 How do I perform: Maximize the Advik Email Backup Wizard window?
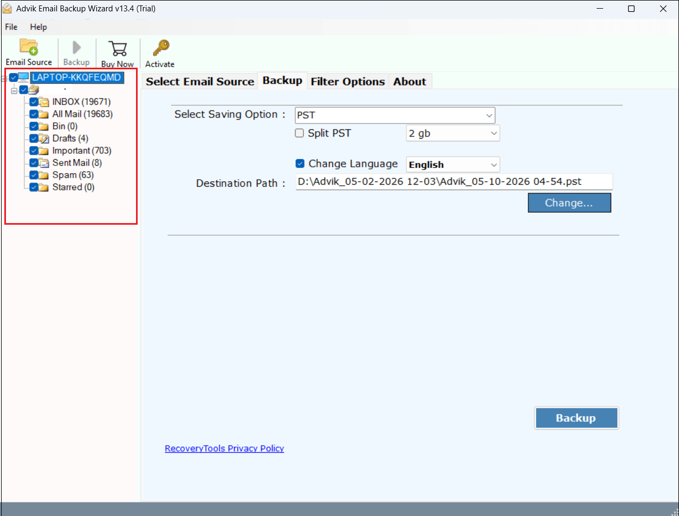click(x=631, y=9)
